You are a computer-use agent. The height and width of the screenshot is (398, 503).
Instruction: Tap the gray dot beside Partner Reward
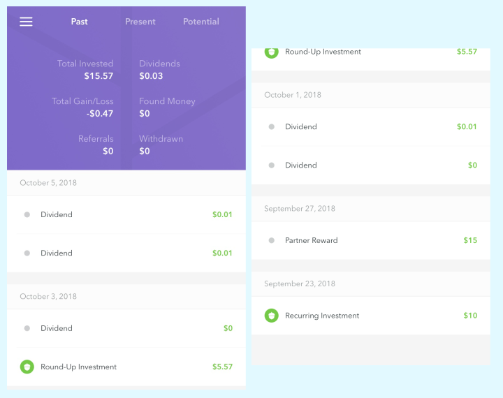271,240
